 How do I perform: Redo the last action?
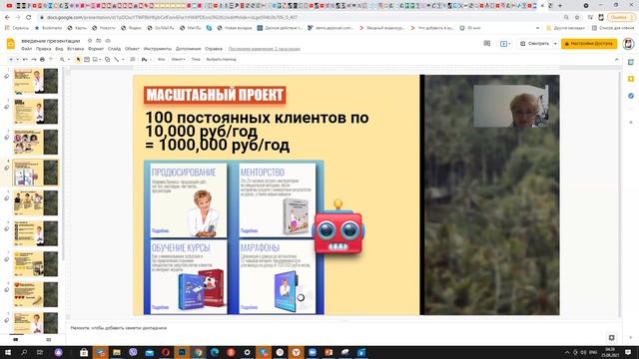click(34, 60)
